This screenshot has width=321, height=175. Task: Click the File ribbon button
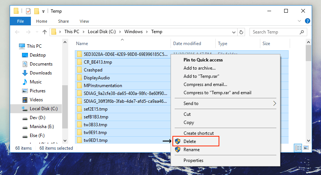click(x=20, y=21)
